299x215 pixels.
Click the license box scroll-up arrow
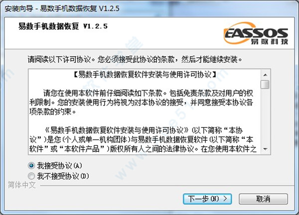pyautogui.click(x=265, y=75)
